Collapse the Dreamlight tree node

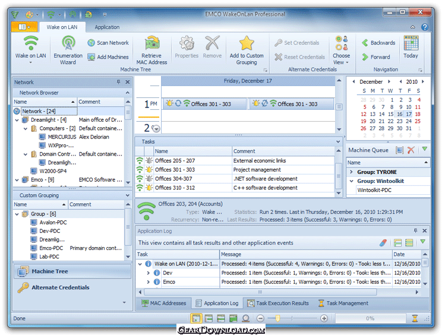pos(17,120)
